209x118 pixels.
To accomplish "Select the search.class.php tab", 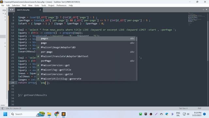I will tap(29, 10).
